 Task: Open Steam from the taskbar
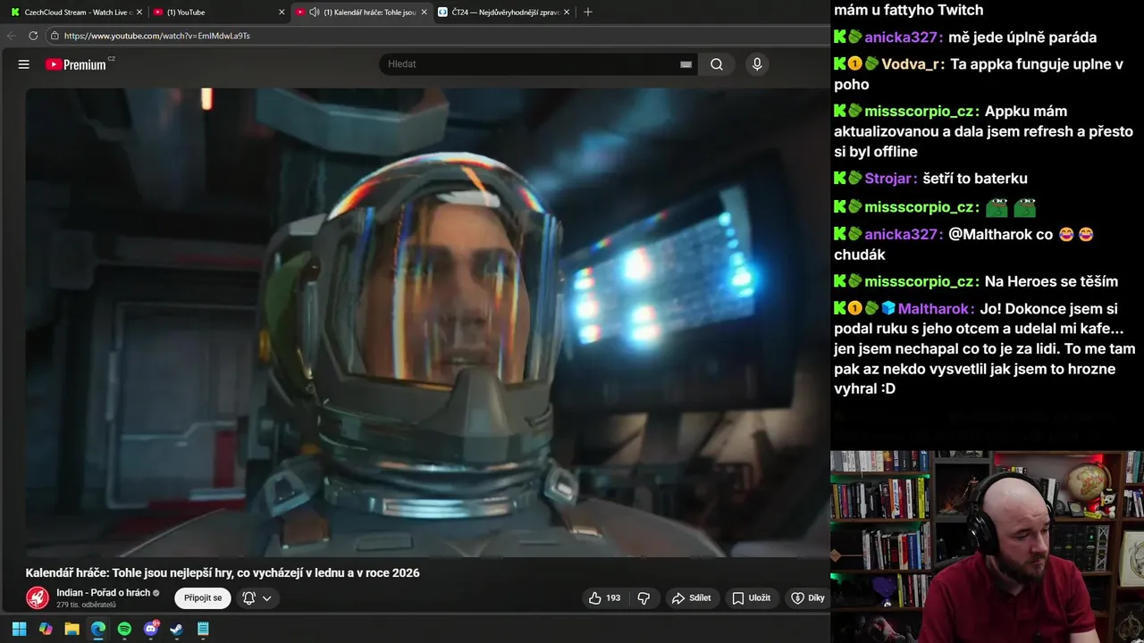click(x=177, y=629)
